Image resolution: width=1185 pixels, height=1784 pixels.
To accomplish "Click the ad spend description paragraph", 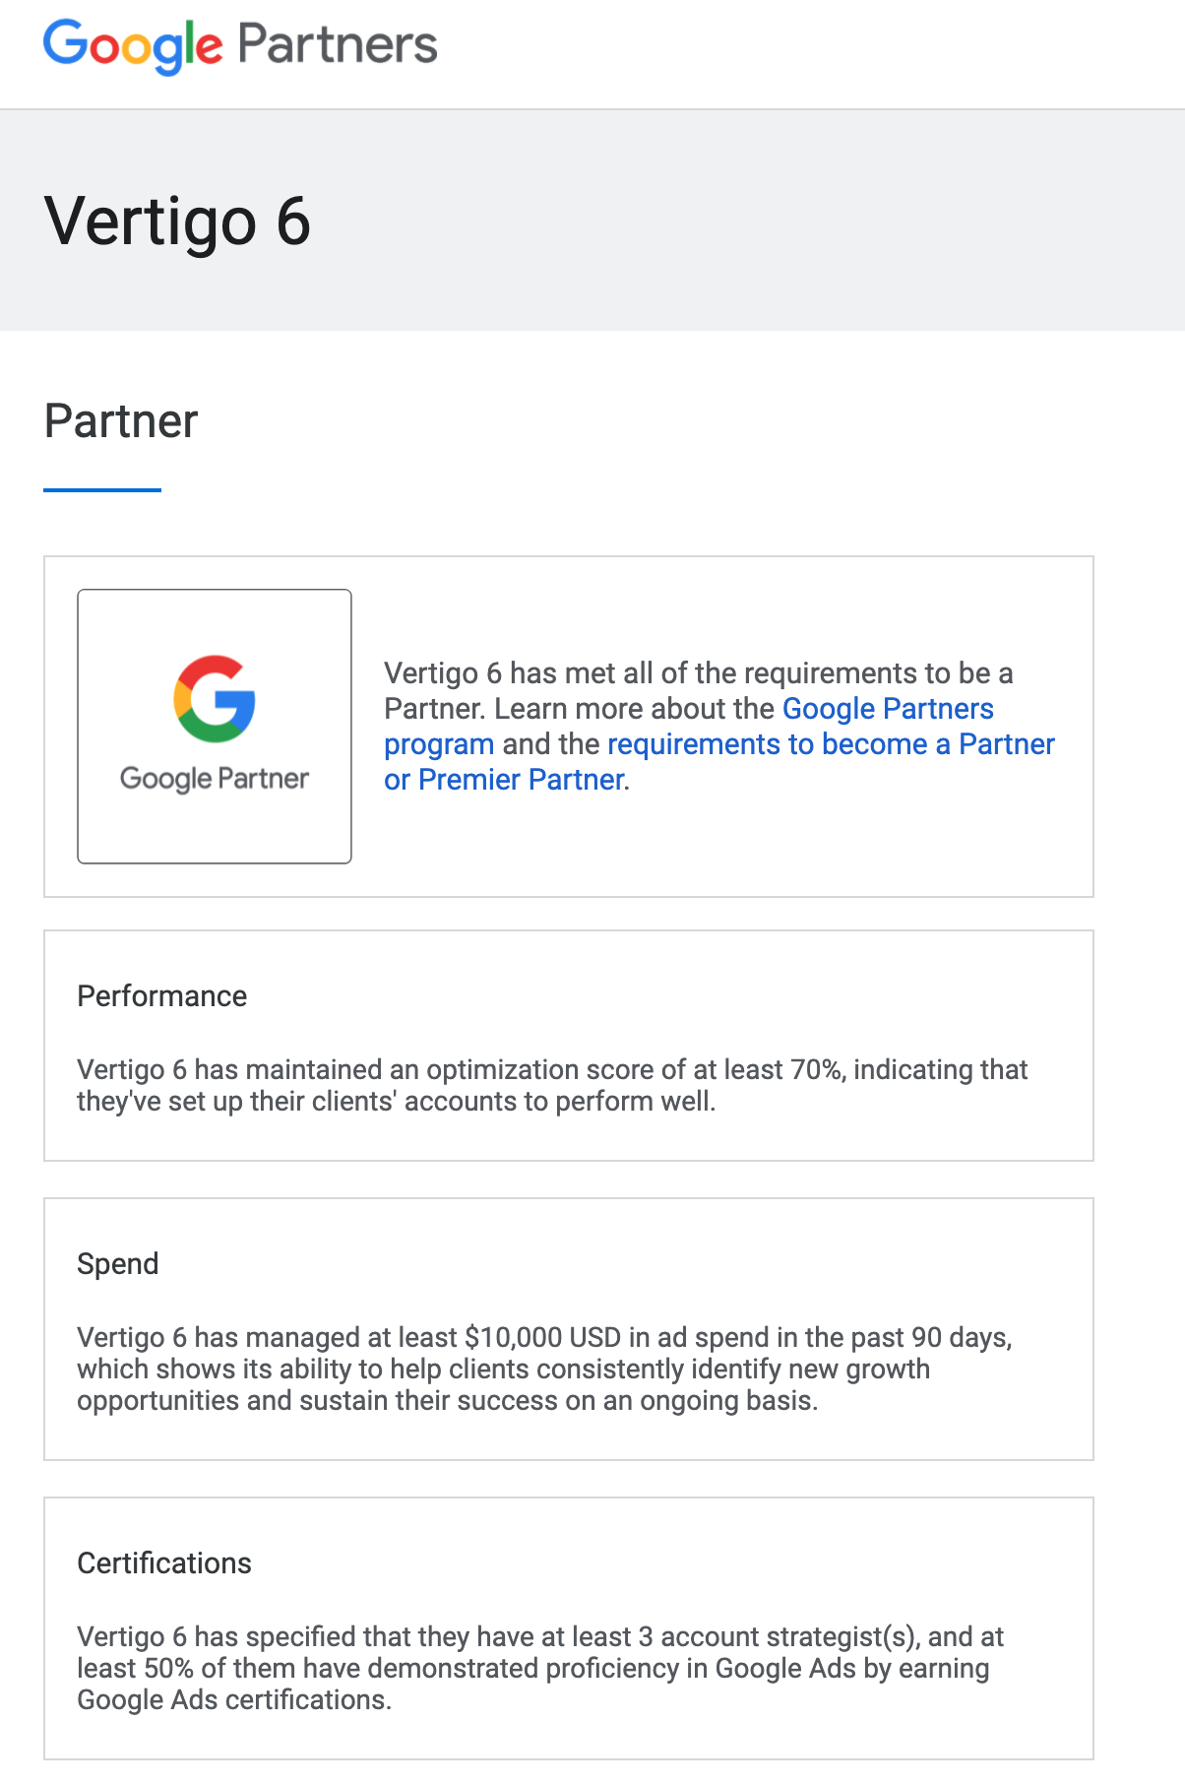I will click(x=544, y=1369).
